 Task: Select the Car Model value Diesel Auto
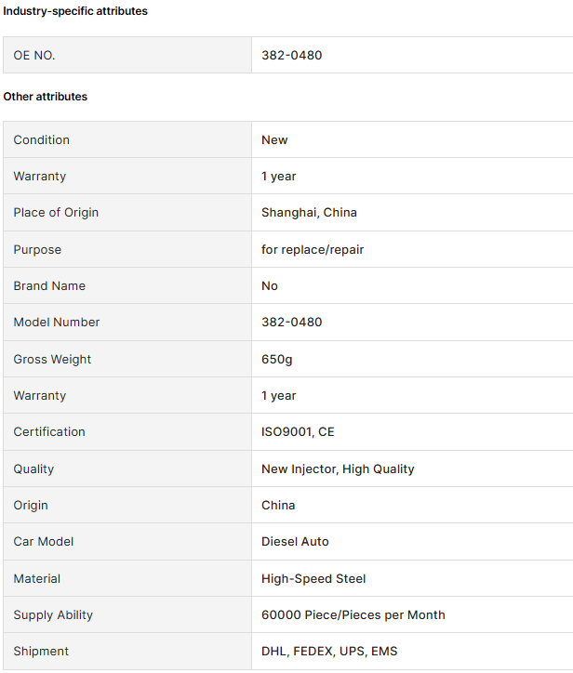[x=295, y=542]
